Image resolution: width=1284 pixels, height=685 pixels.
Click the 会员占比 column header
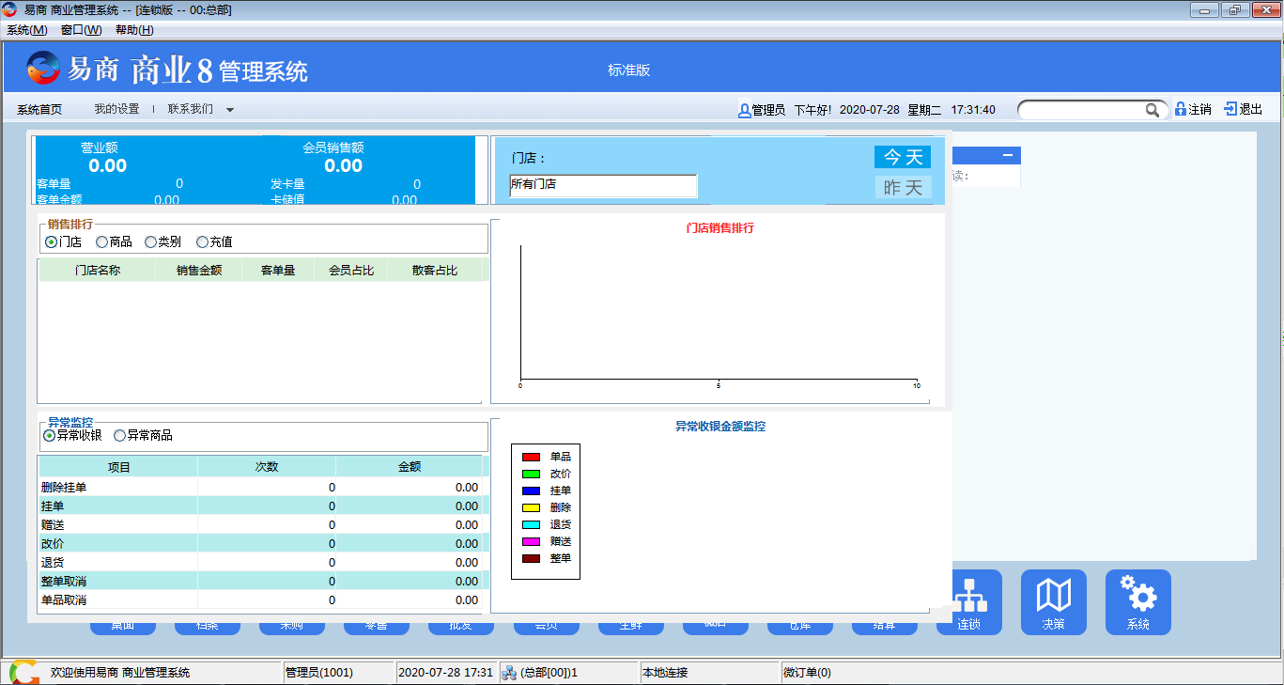pos(351,271)
